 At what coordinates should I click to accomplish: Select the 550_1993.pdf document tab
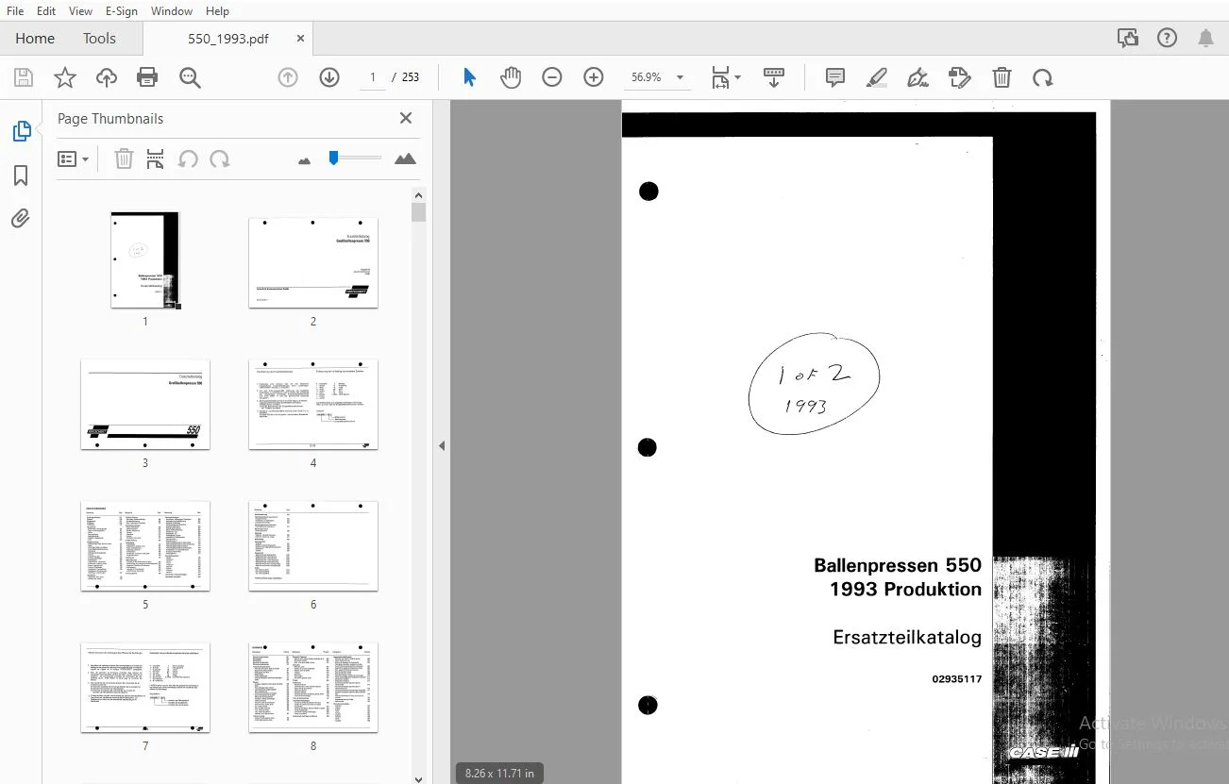pyautogui.click(x=228, y=39)
